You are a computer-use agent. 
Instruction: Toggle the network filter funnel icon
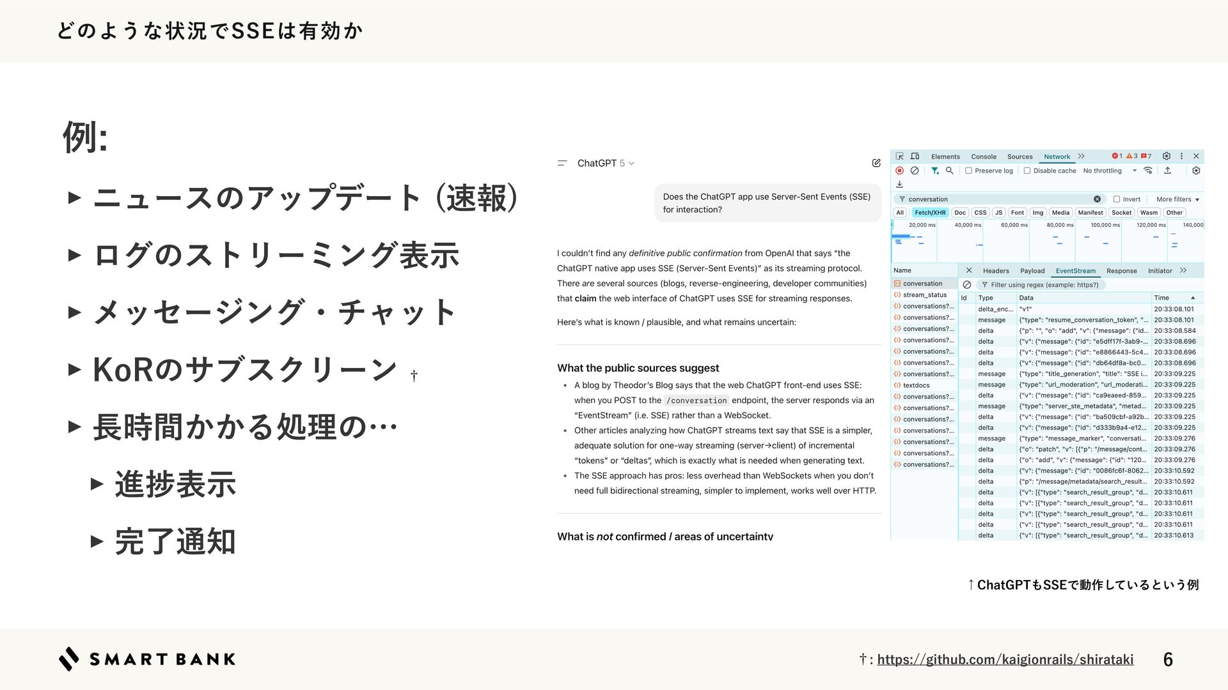click(x=935, y=171)
